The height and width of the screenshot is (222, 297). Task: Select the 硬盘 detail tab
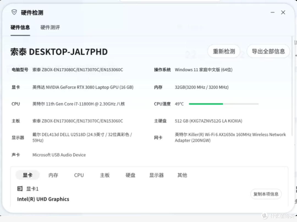131,175
